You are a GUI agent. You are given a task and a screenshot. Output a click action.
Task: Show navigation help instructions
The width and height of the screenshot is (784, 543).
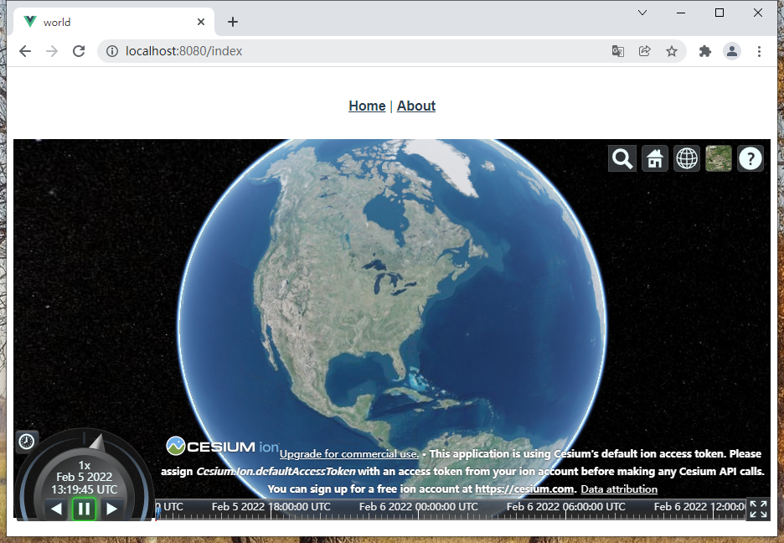[x=750, y=158]
